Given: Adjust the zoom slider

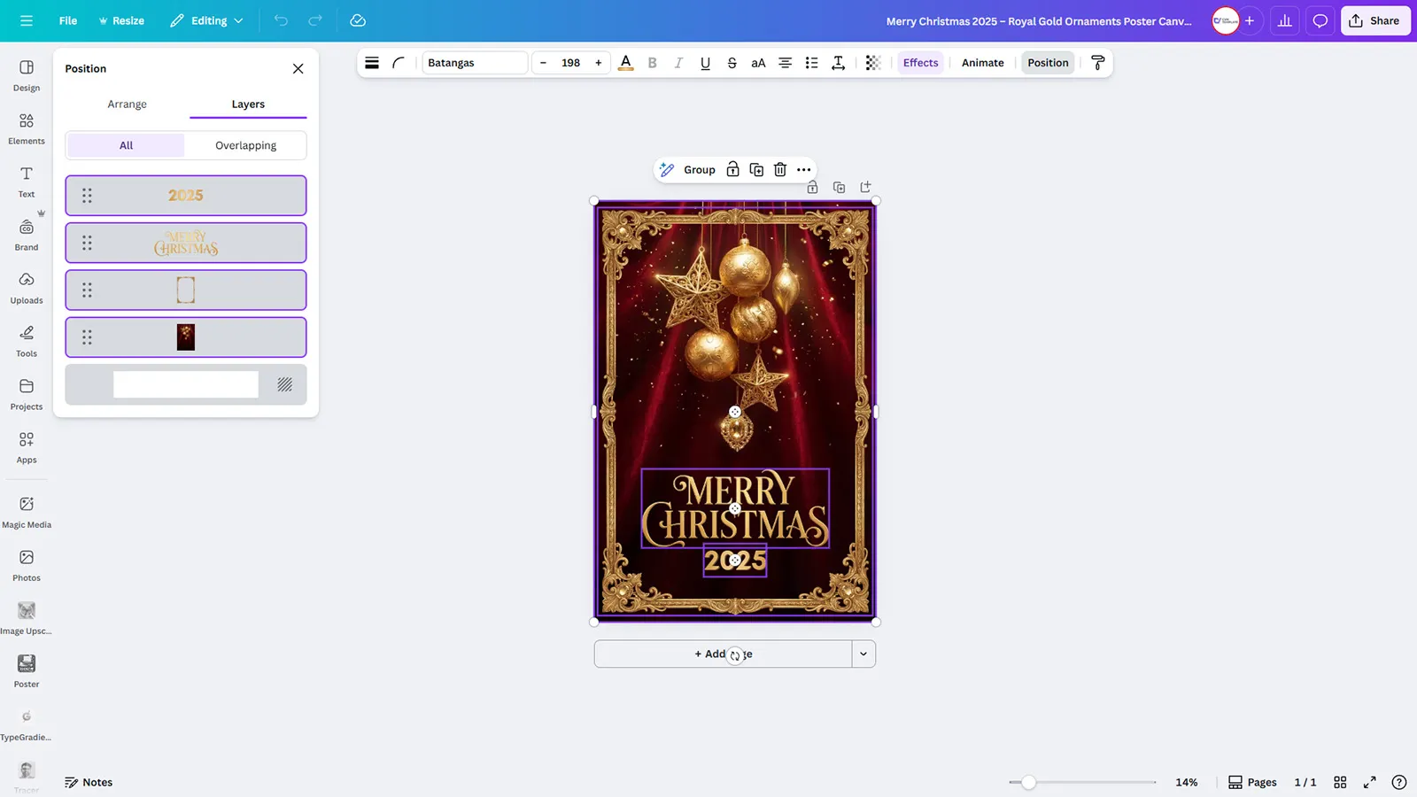Looking at the screenshot, I should (x=1027, y=783).
